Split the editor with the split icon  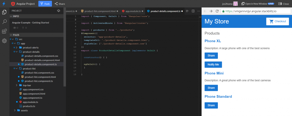[x=193, y=11]
